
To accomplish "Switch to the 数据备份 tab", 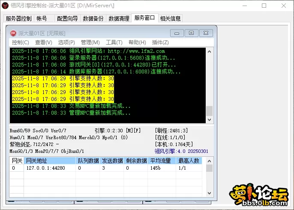I will [x=93, y=18].
